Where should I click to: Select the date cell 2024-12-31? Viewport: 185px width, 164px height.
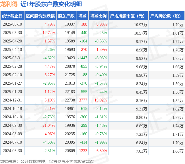coord(12,100)
